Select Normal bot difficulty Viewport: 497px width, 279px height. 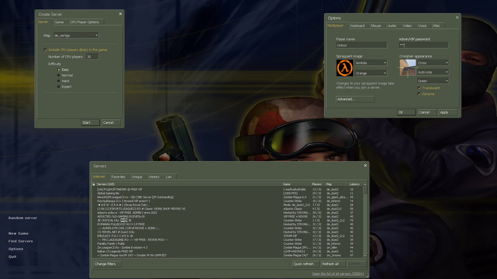59,75
